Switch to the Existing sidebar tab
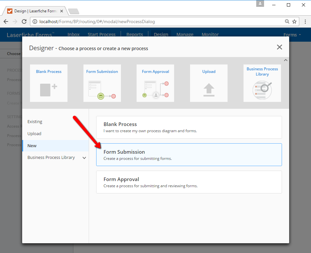The width and height of the screenshot is (311, 253). click(35, 121)
